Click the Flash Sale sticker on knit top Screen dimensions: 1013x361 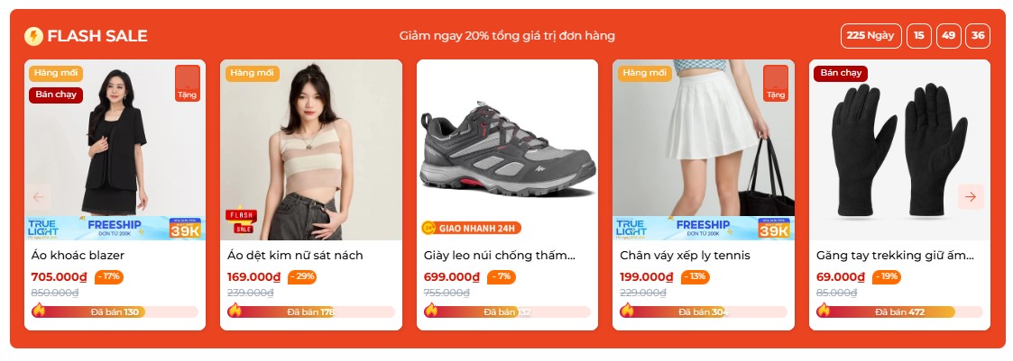point(241,221)
